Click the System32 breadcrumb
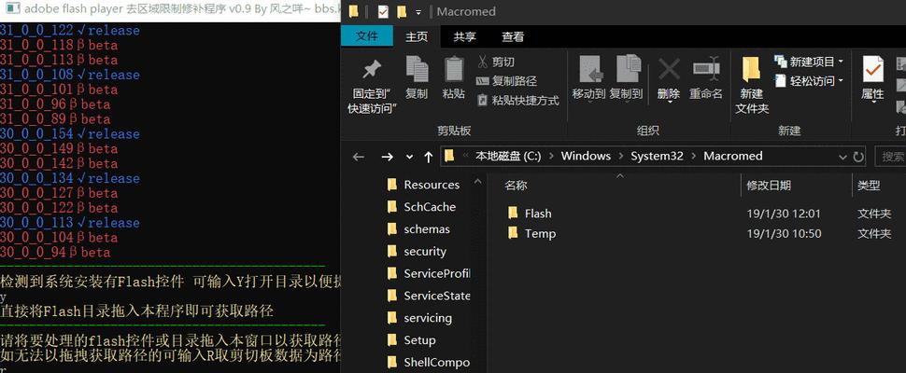 point(657,157)
